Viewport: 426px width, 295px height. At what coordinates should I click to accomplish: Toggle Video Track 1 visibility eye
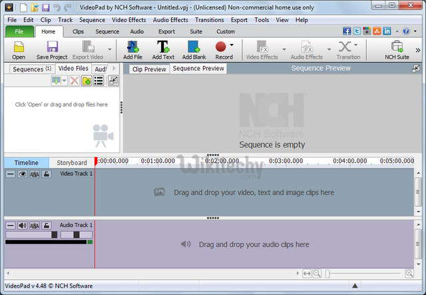[22, 174]
